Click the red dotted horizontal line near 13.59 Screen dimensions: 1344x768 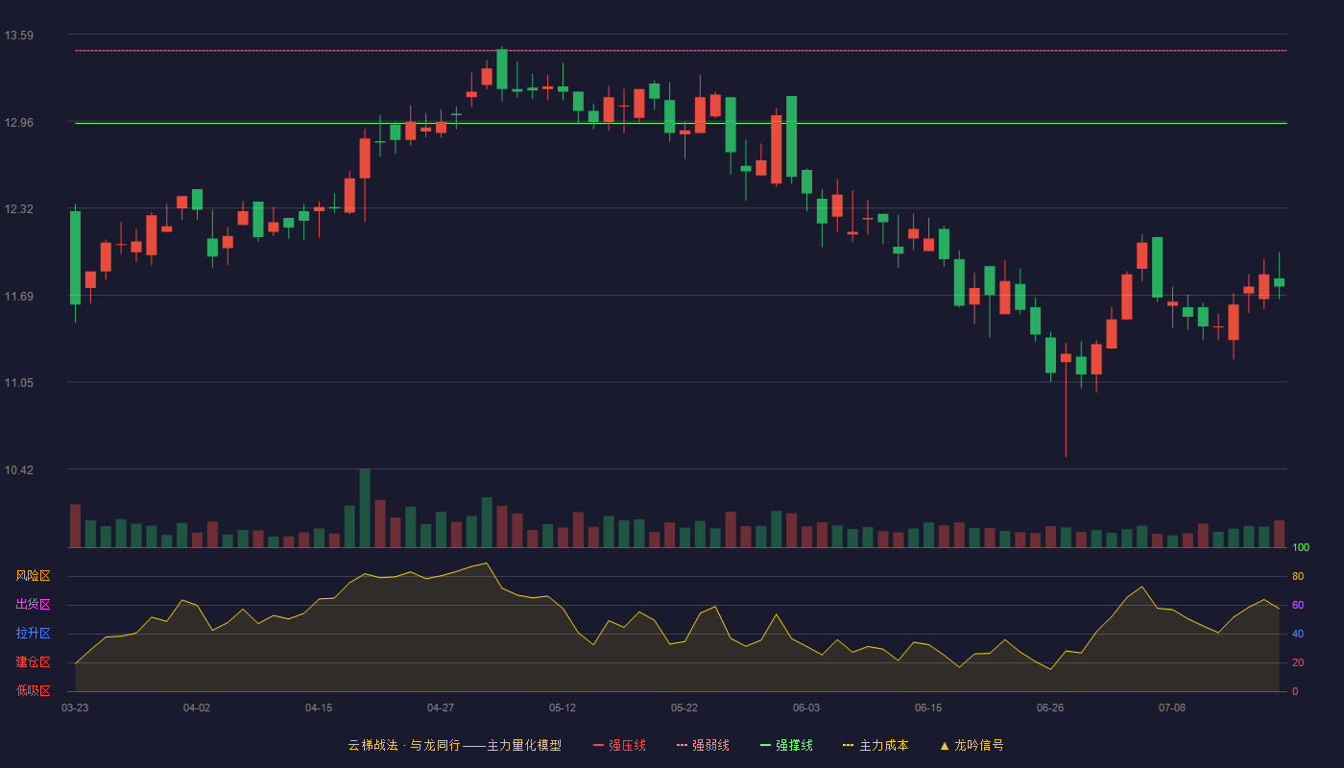pos(681,50)
